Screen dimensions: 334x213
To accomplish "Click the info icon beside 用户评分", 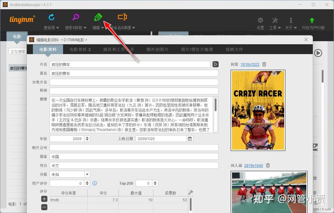I will 95,183.
